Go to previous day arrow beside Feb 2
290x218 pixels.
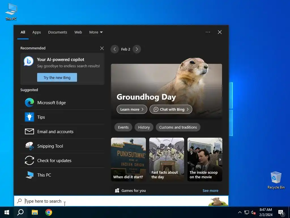click(x=115, y=49)
